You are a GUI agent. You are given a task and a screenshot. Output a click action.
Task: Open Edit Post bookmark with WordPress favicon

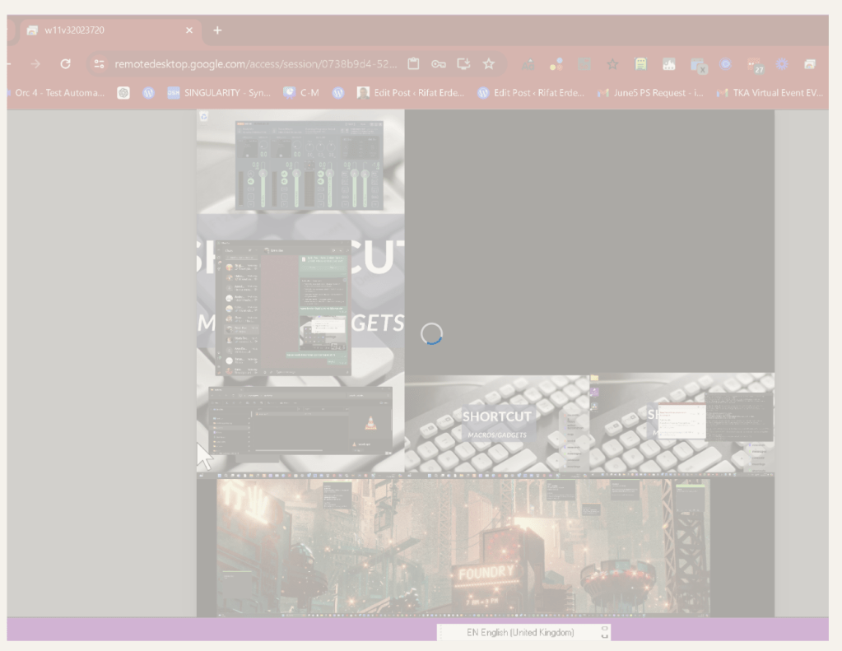point(531,93)
